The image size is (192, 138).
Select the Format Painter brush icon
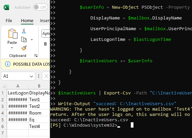[24, 48]
